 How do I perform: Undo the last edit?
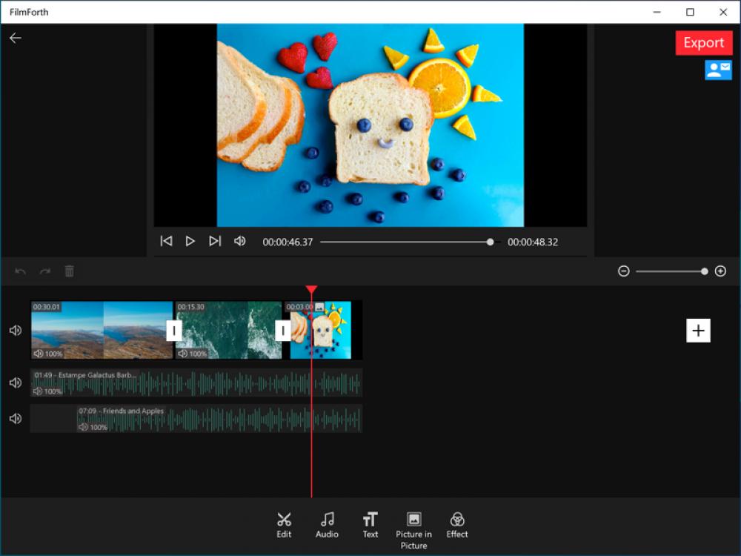coord(20,271)
